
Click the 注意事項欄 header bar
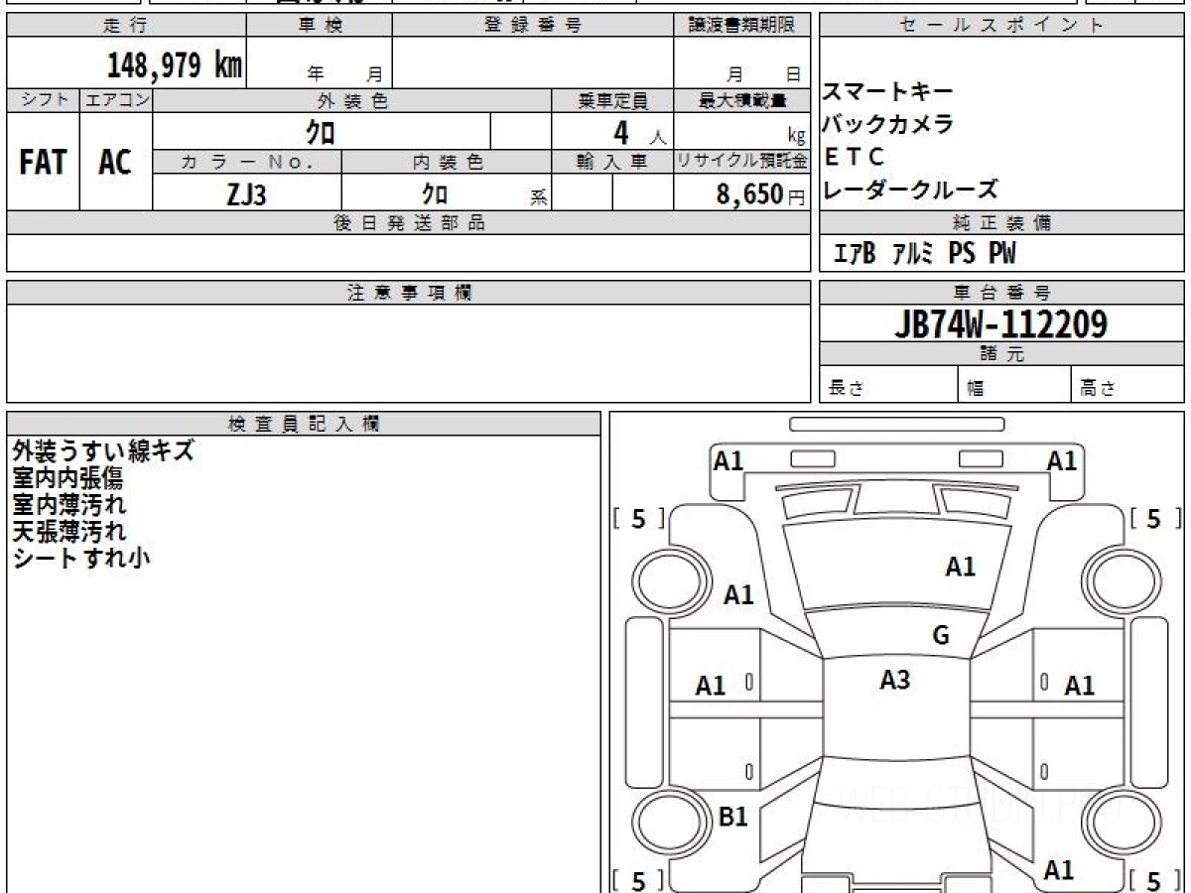tap(409, 293)
